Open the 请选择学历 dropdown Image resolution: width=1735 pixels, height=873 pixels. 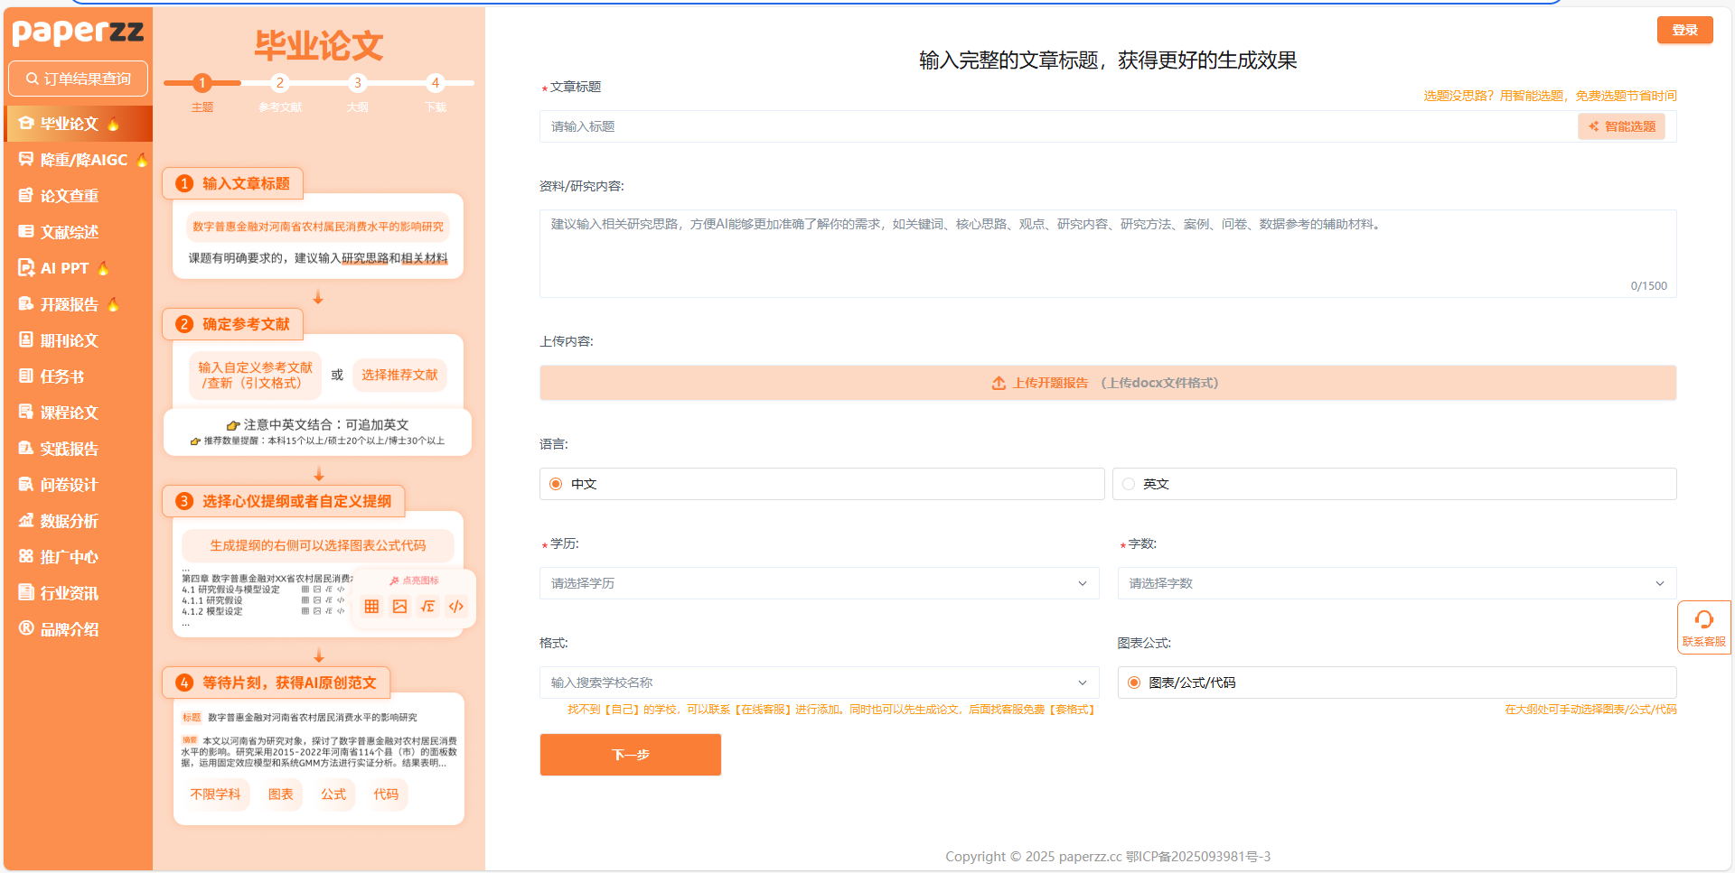point(819,583)
